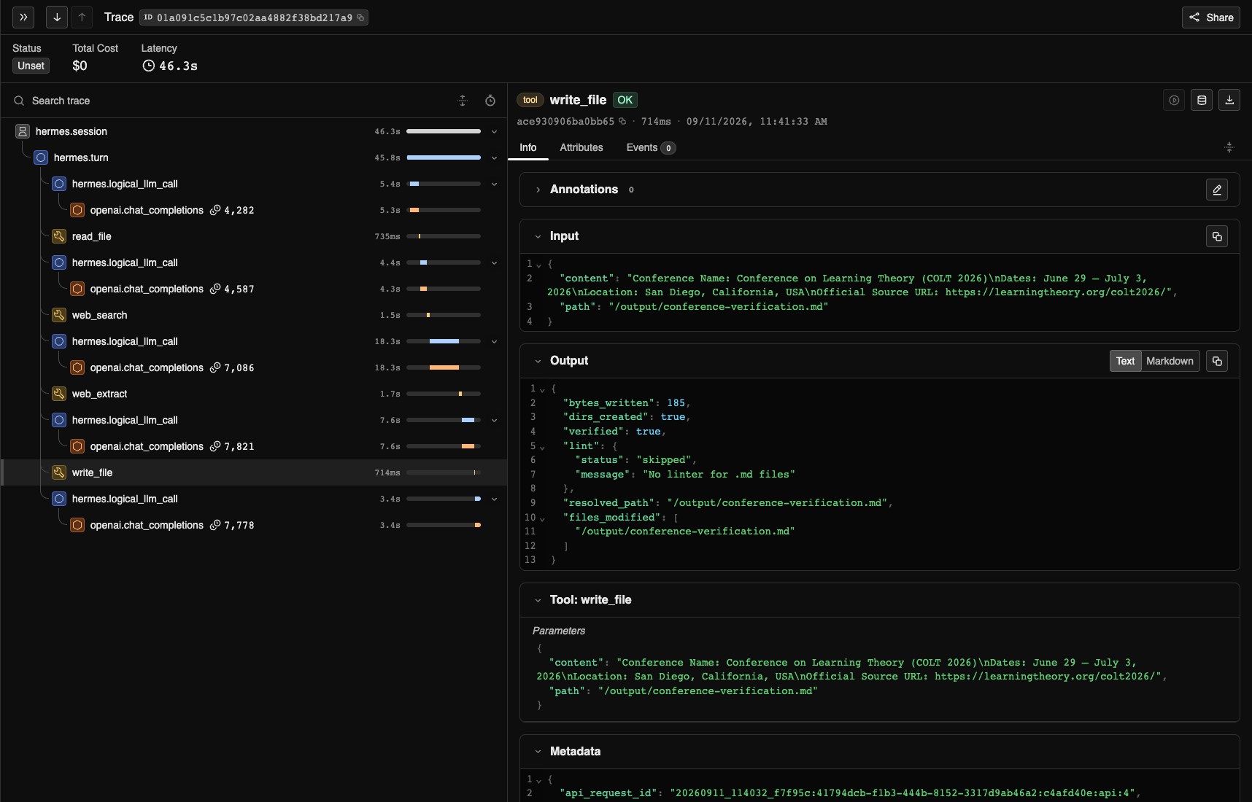
Task: Copy the Input content
Action: click(1217, 236)
